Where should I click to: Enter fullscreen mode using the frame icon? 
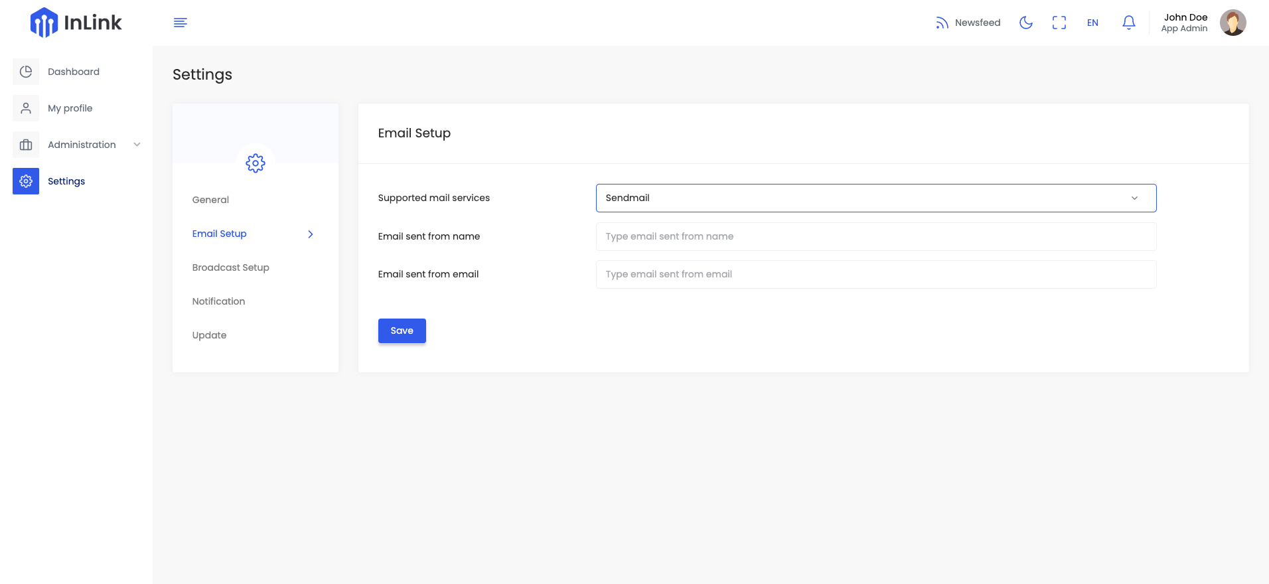click(1059, 23)
